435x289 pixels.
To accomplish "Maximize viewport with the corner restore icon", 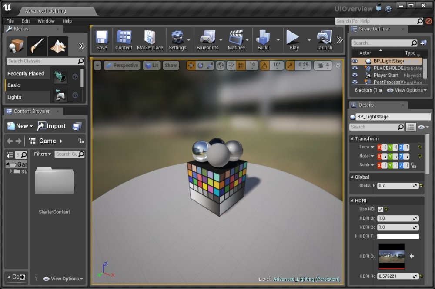I will coord(338,66).
